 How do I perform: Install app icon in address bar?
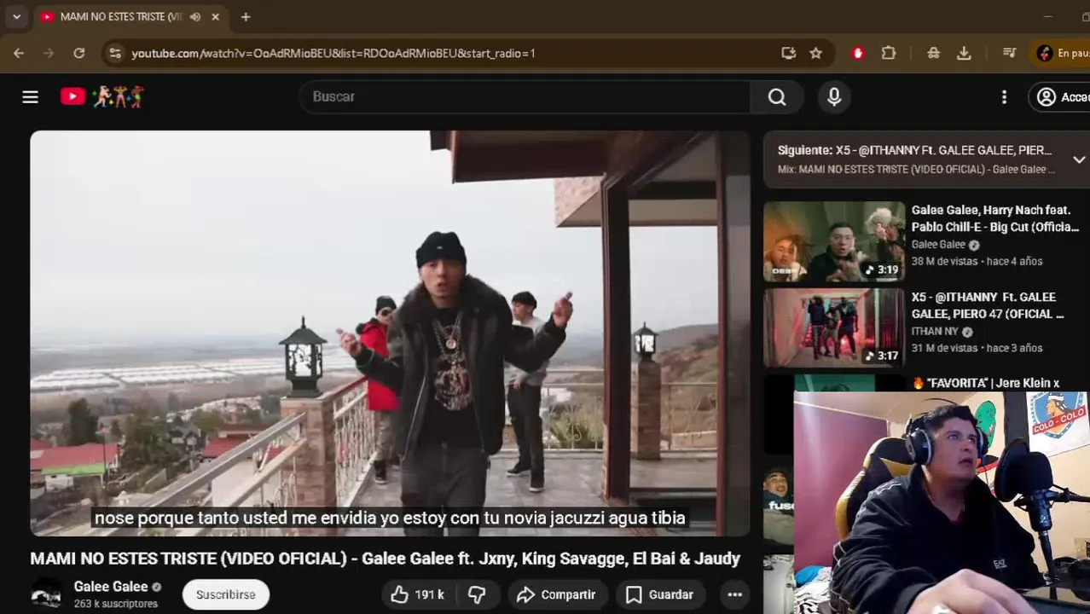[788, 53]
